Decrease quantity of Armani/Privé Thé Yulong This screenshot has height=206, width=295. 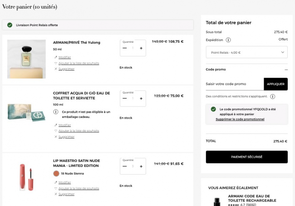coord(125,48)
